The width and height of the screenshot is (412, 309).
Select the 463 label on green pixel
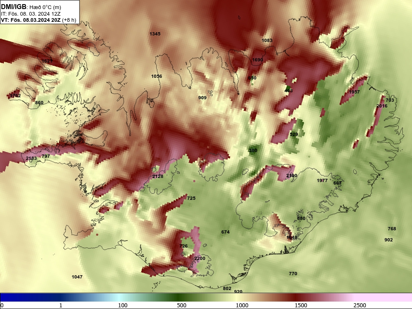pos(288,90)
